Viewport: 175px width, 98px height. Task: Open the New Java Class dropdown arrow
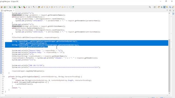tap(7, 7)
